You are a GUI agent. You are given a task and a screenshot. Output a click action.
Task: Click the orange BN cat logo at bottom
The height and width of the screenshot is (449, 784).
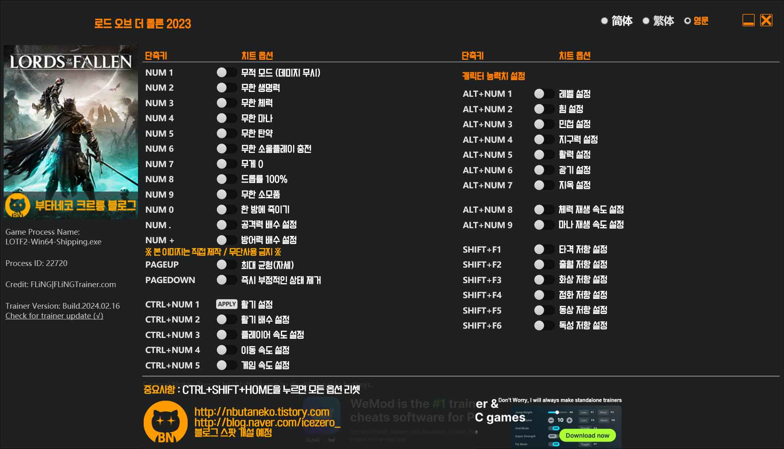(166, 422)
